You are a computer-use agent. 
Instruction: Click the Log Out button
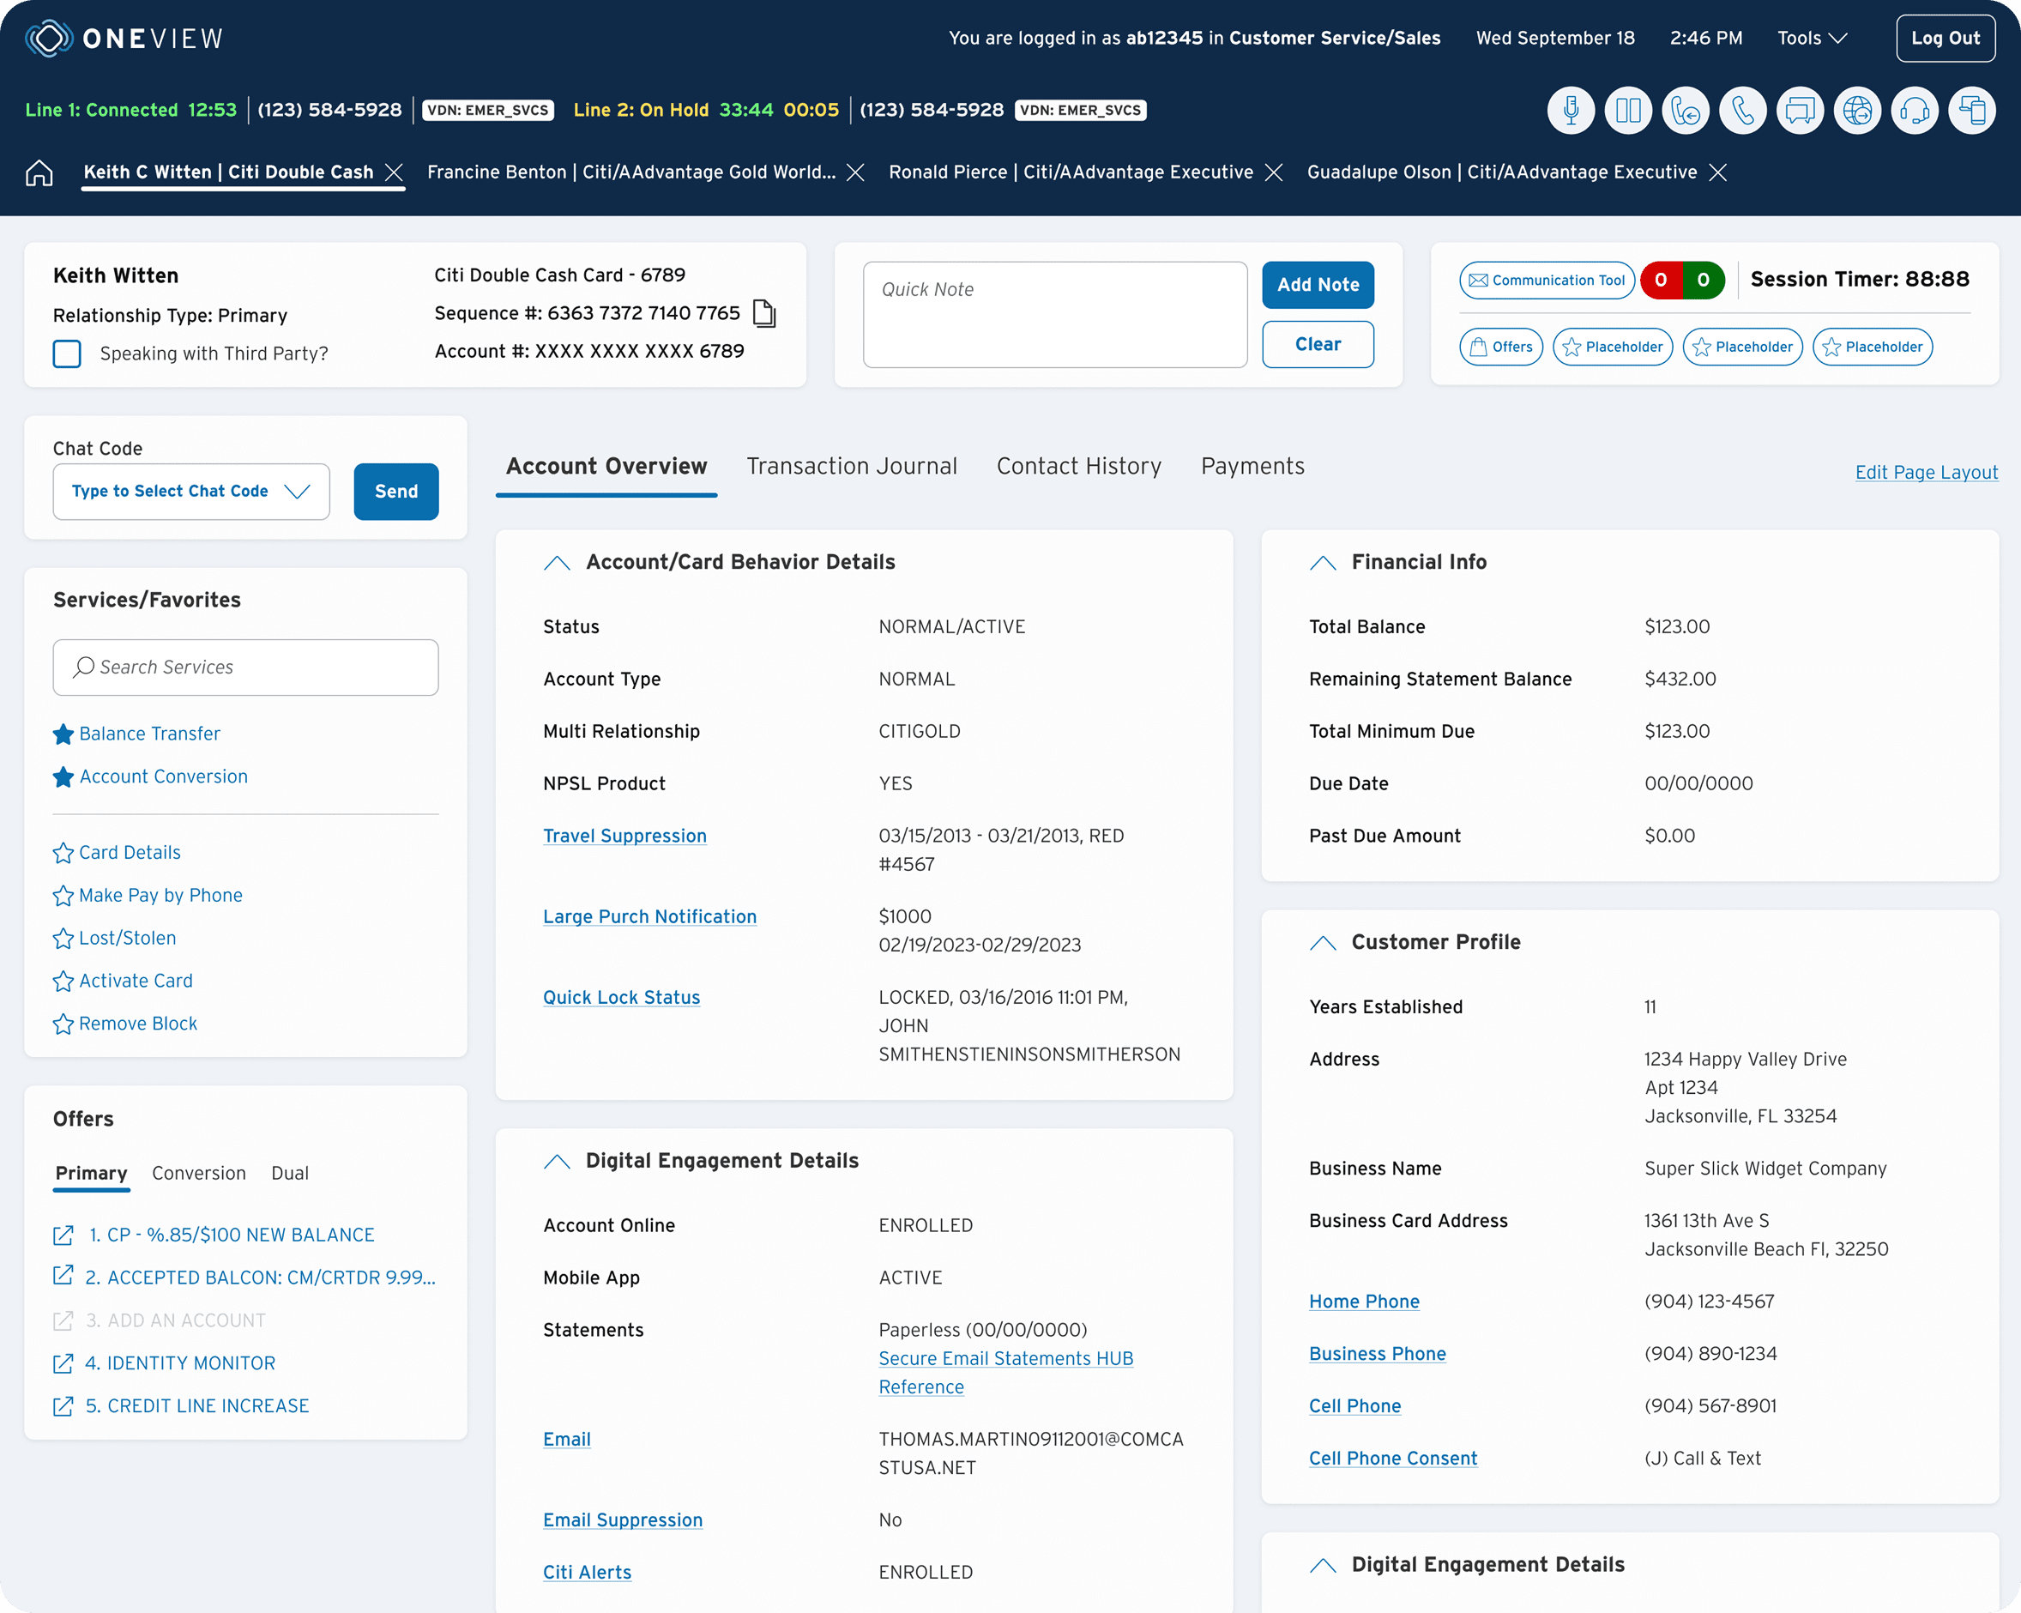point(1946,39)
